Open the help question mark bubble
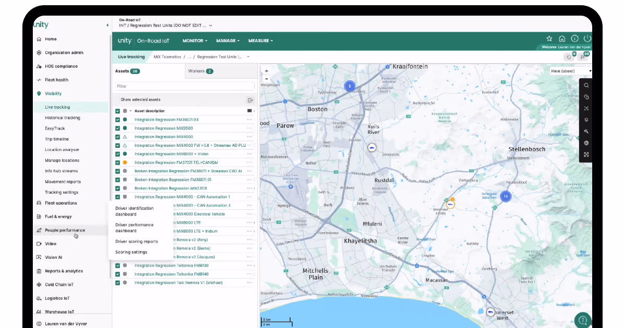This screenshot has width=625, height=328. click(582, 320)
